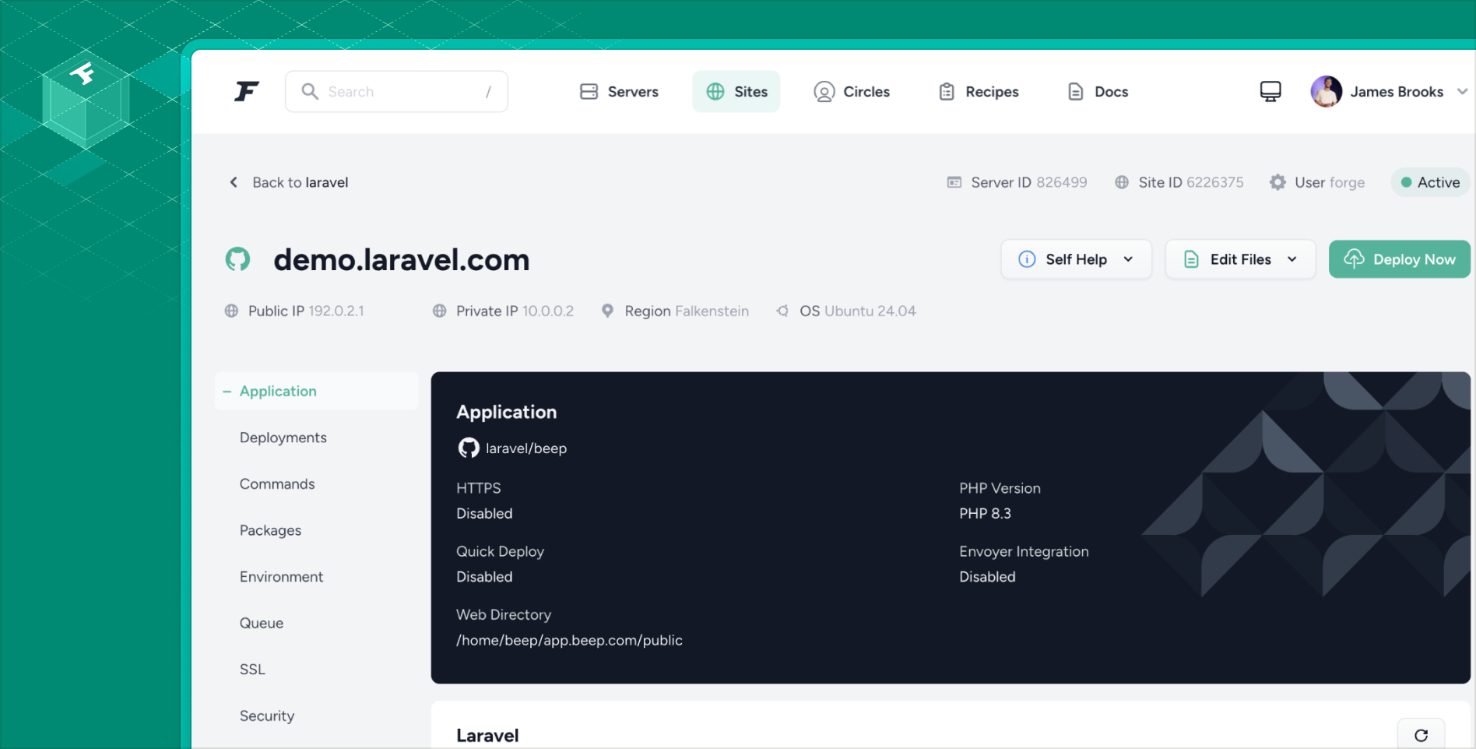Go to the Servers tab
The height and width of the screenshot is (749, 1476).
pos(620,92)
